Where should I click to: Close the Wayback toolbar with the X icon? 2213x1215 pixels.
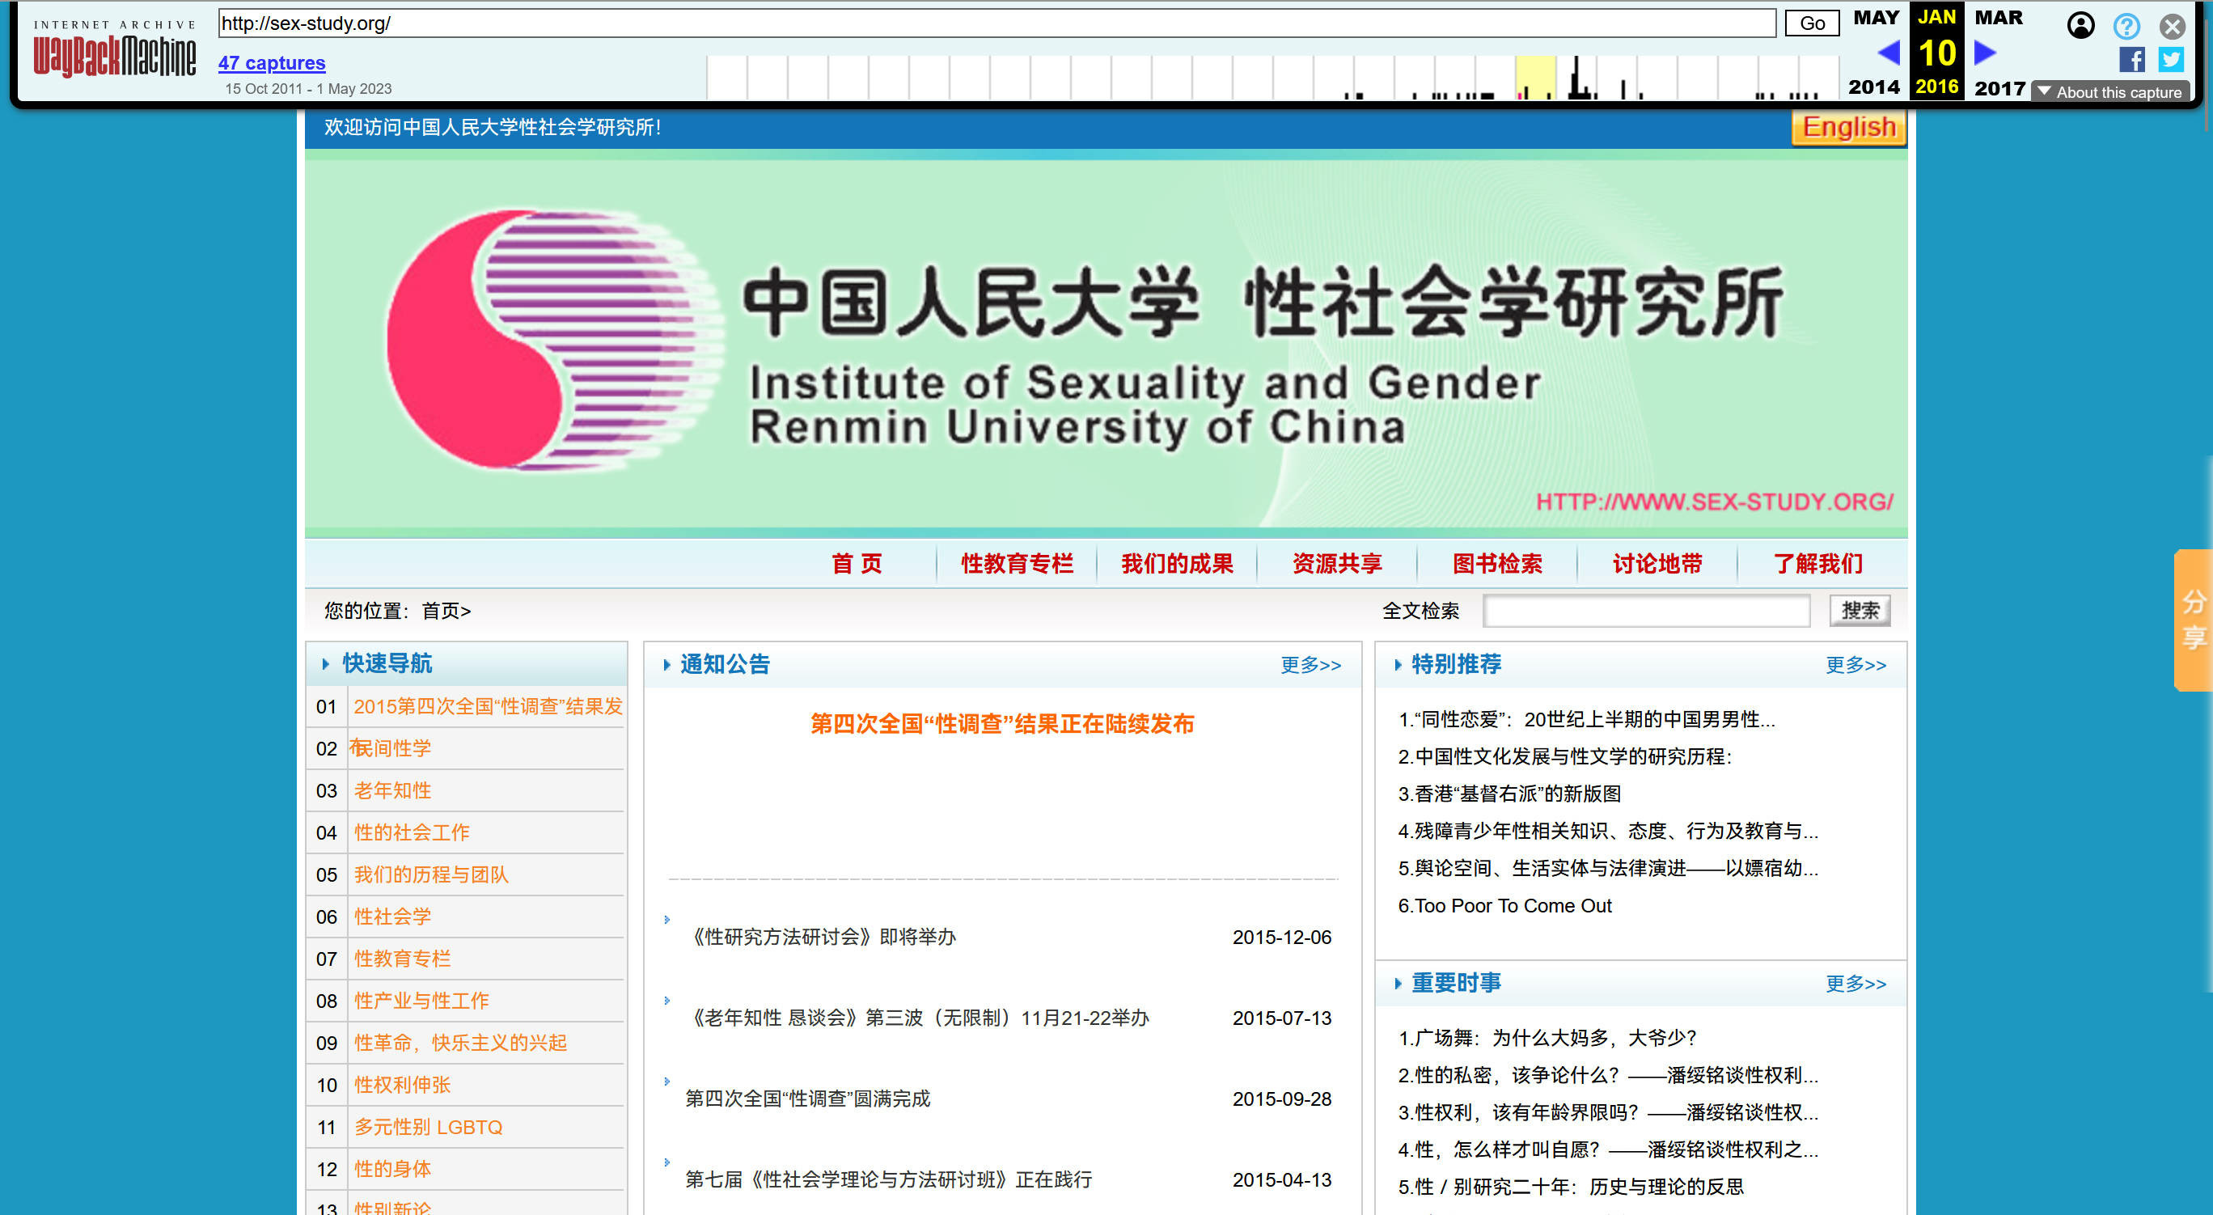(2172, 26)
